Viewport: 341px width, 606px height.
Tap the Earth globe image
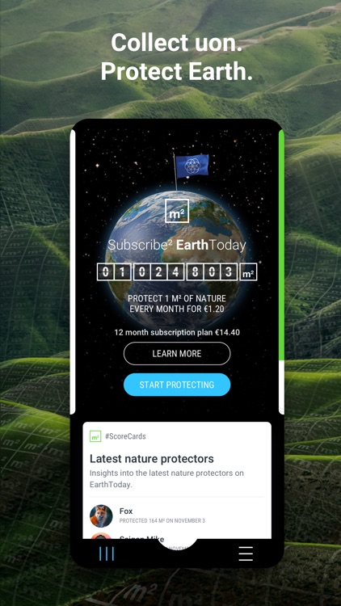[x=176, y=259]
